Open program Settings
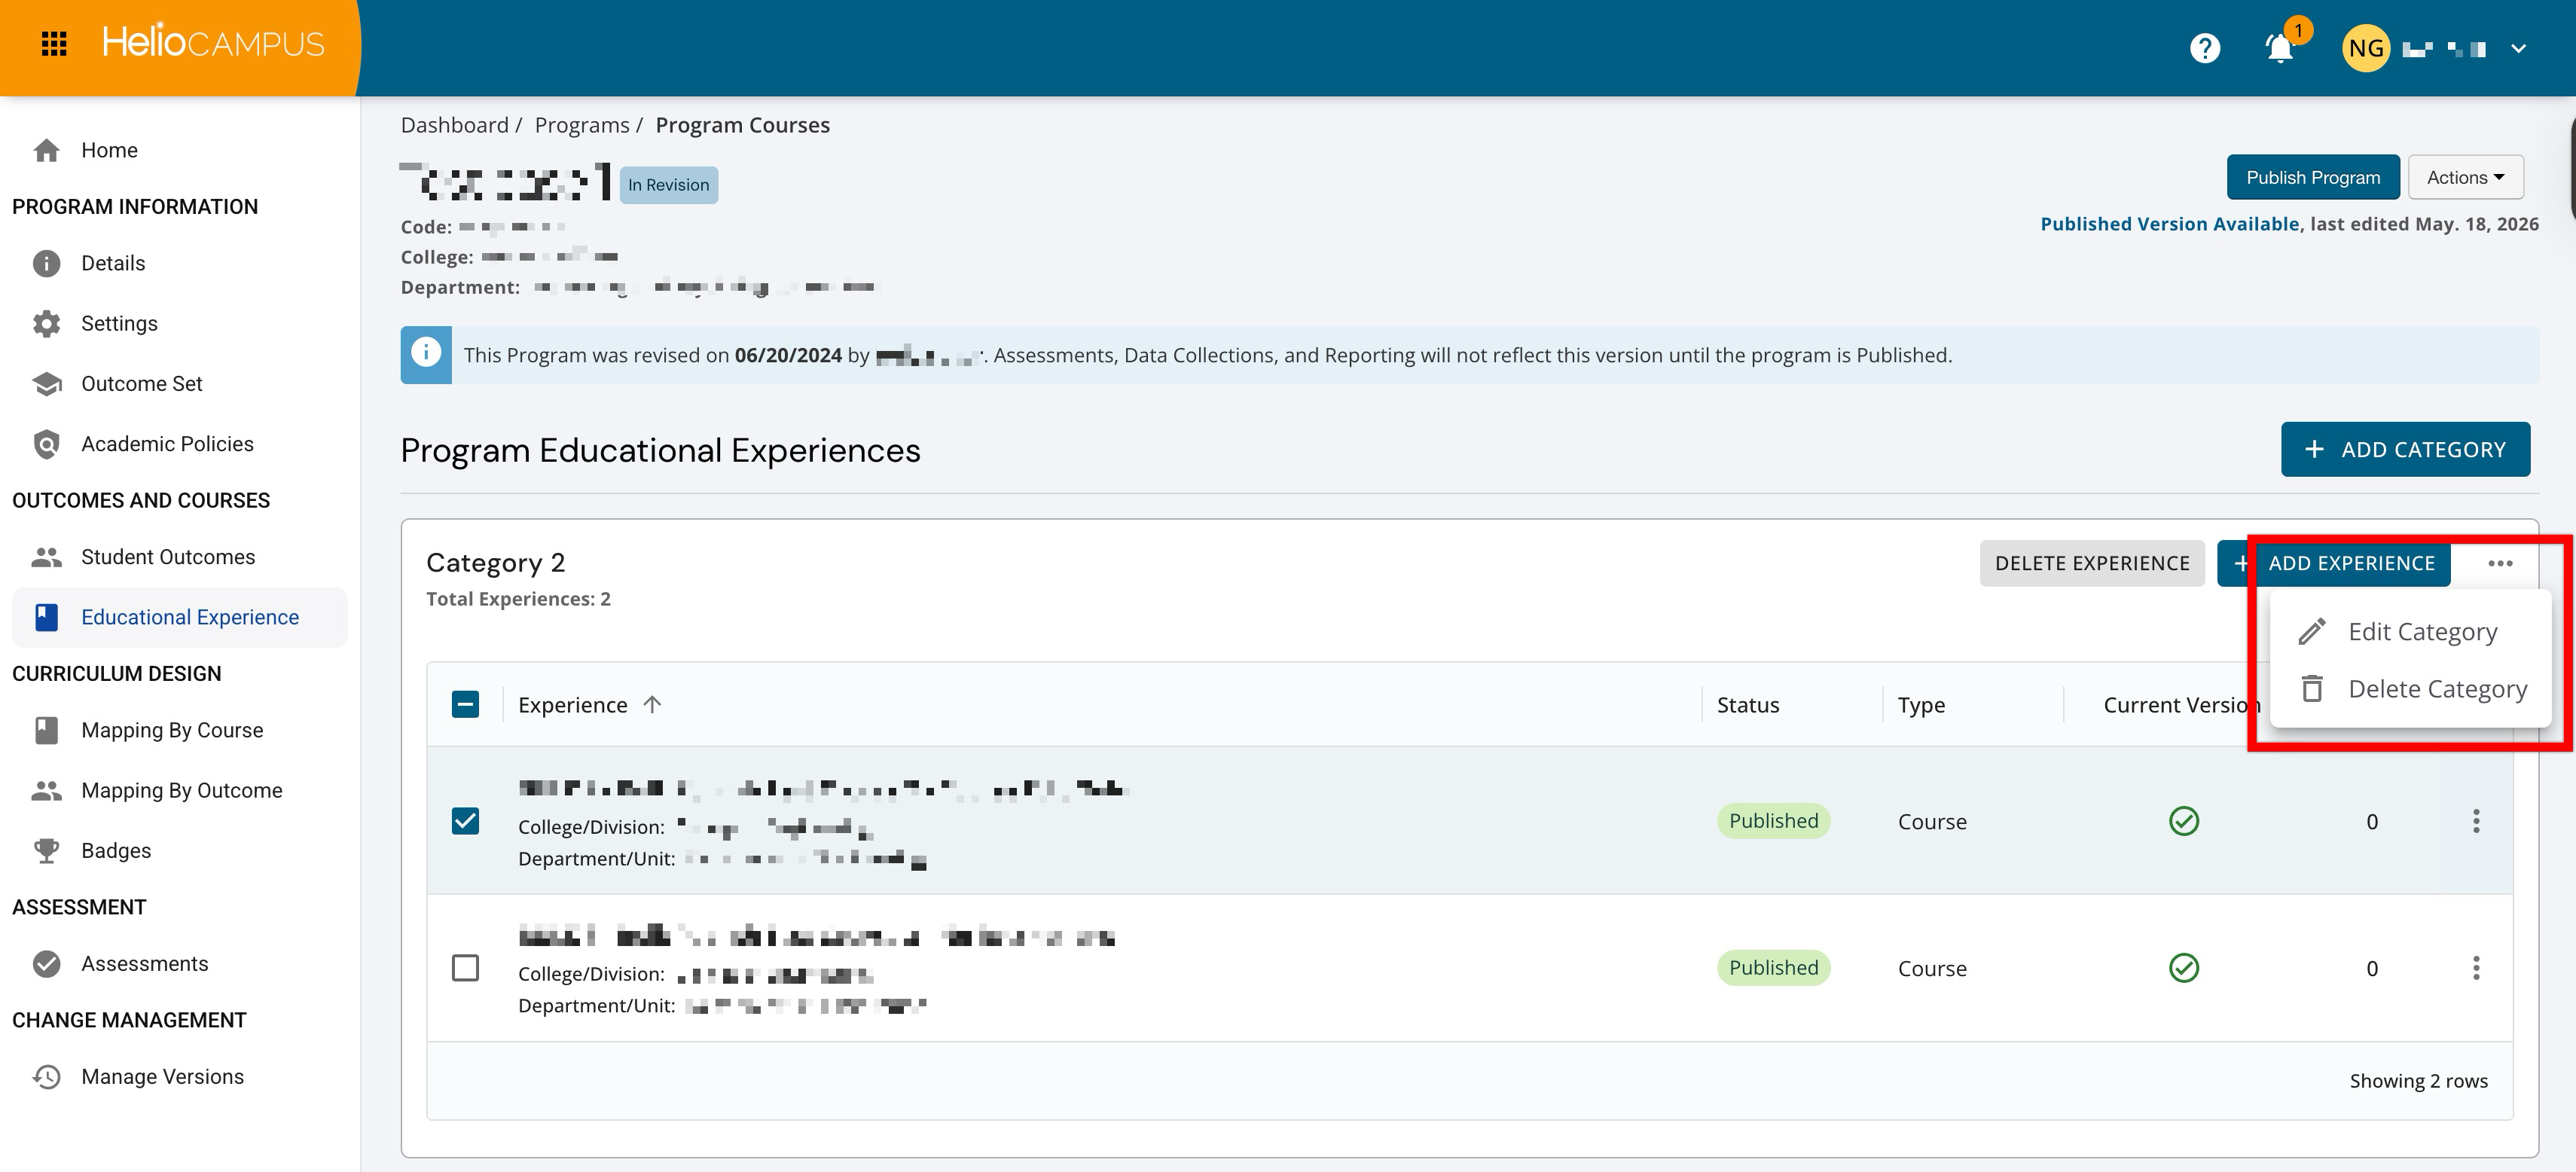The image size is (2576, 1172). [119, 323]
